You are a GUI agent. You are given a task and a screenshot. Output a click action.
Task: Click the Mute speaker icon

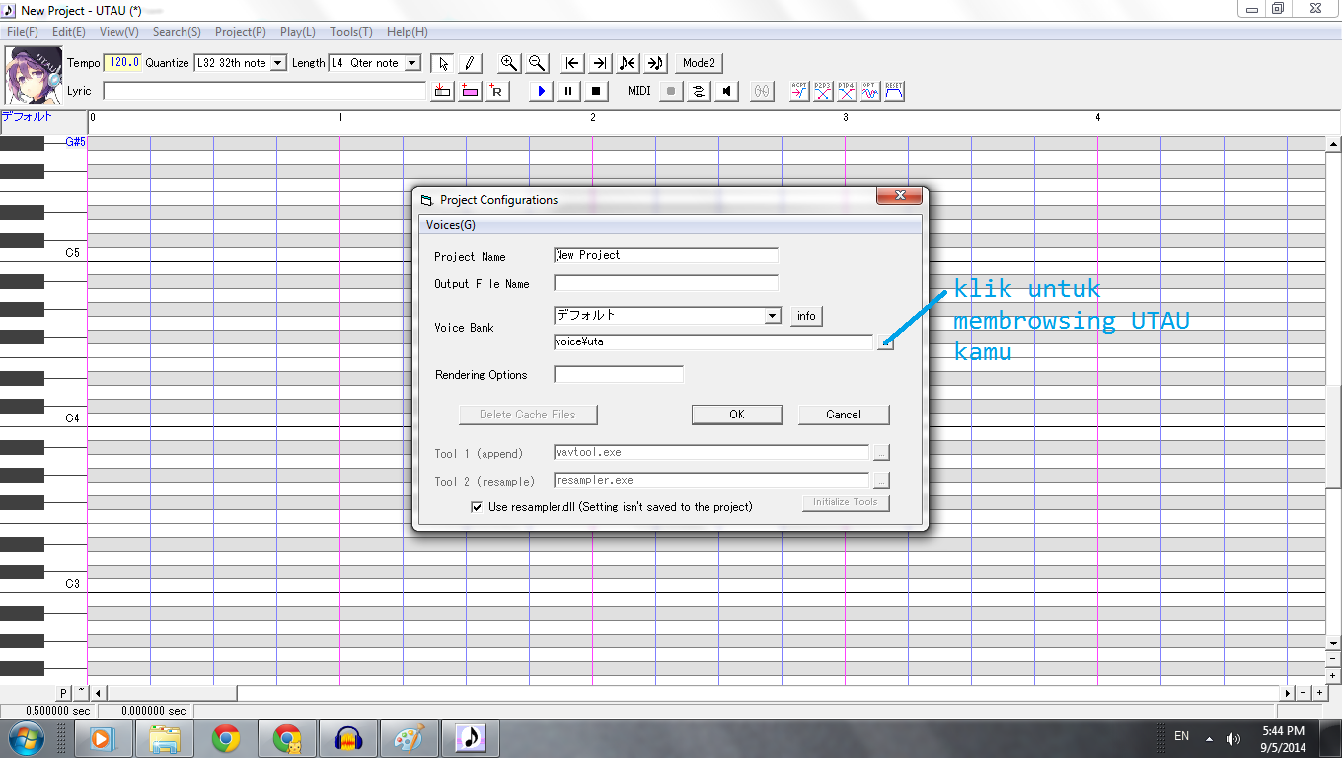pyautogui.click(x=726, y=91)
